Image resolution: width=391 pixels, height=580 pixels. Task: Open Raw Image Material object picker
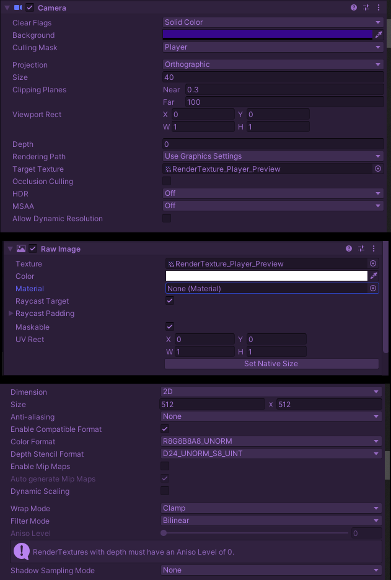373,288
